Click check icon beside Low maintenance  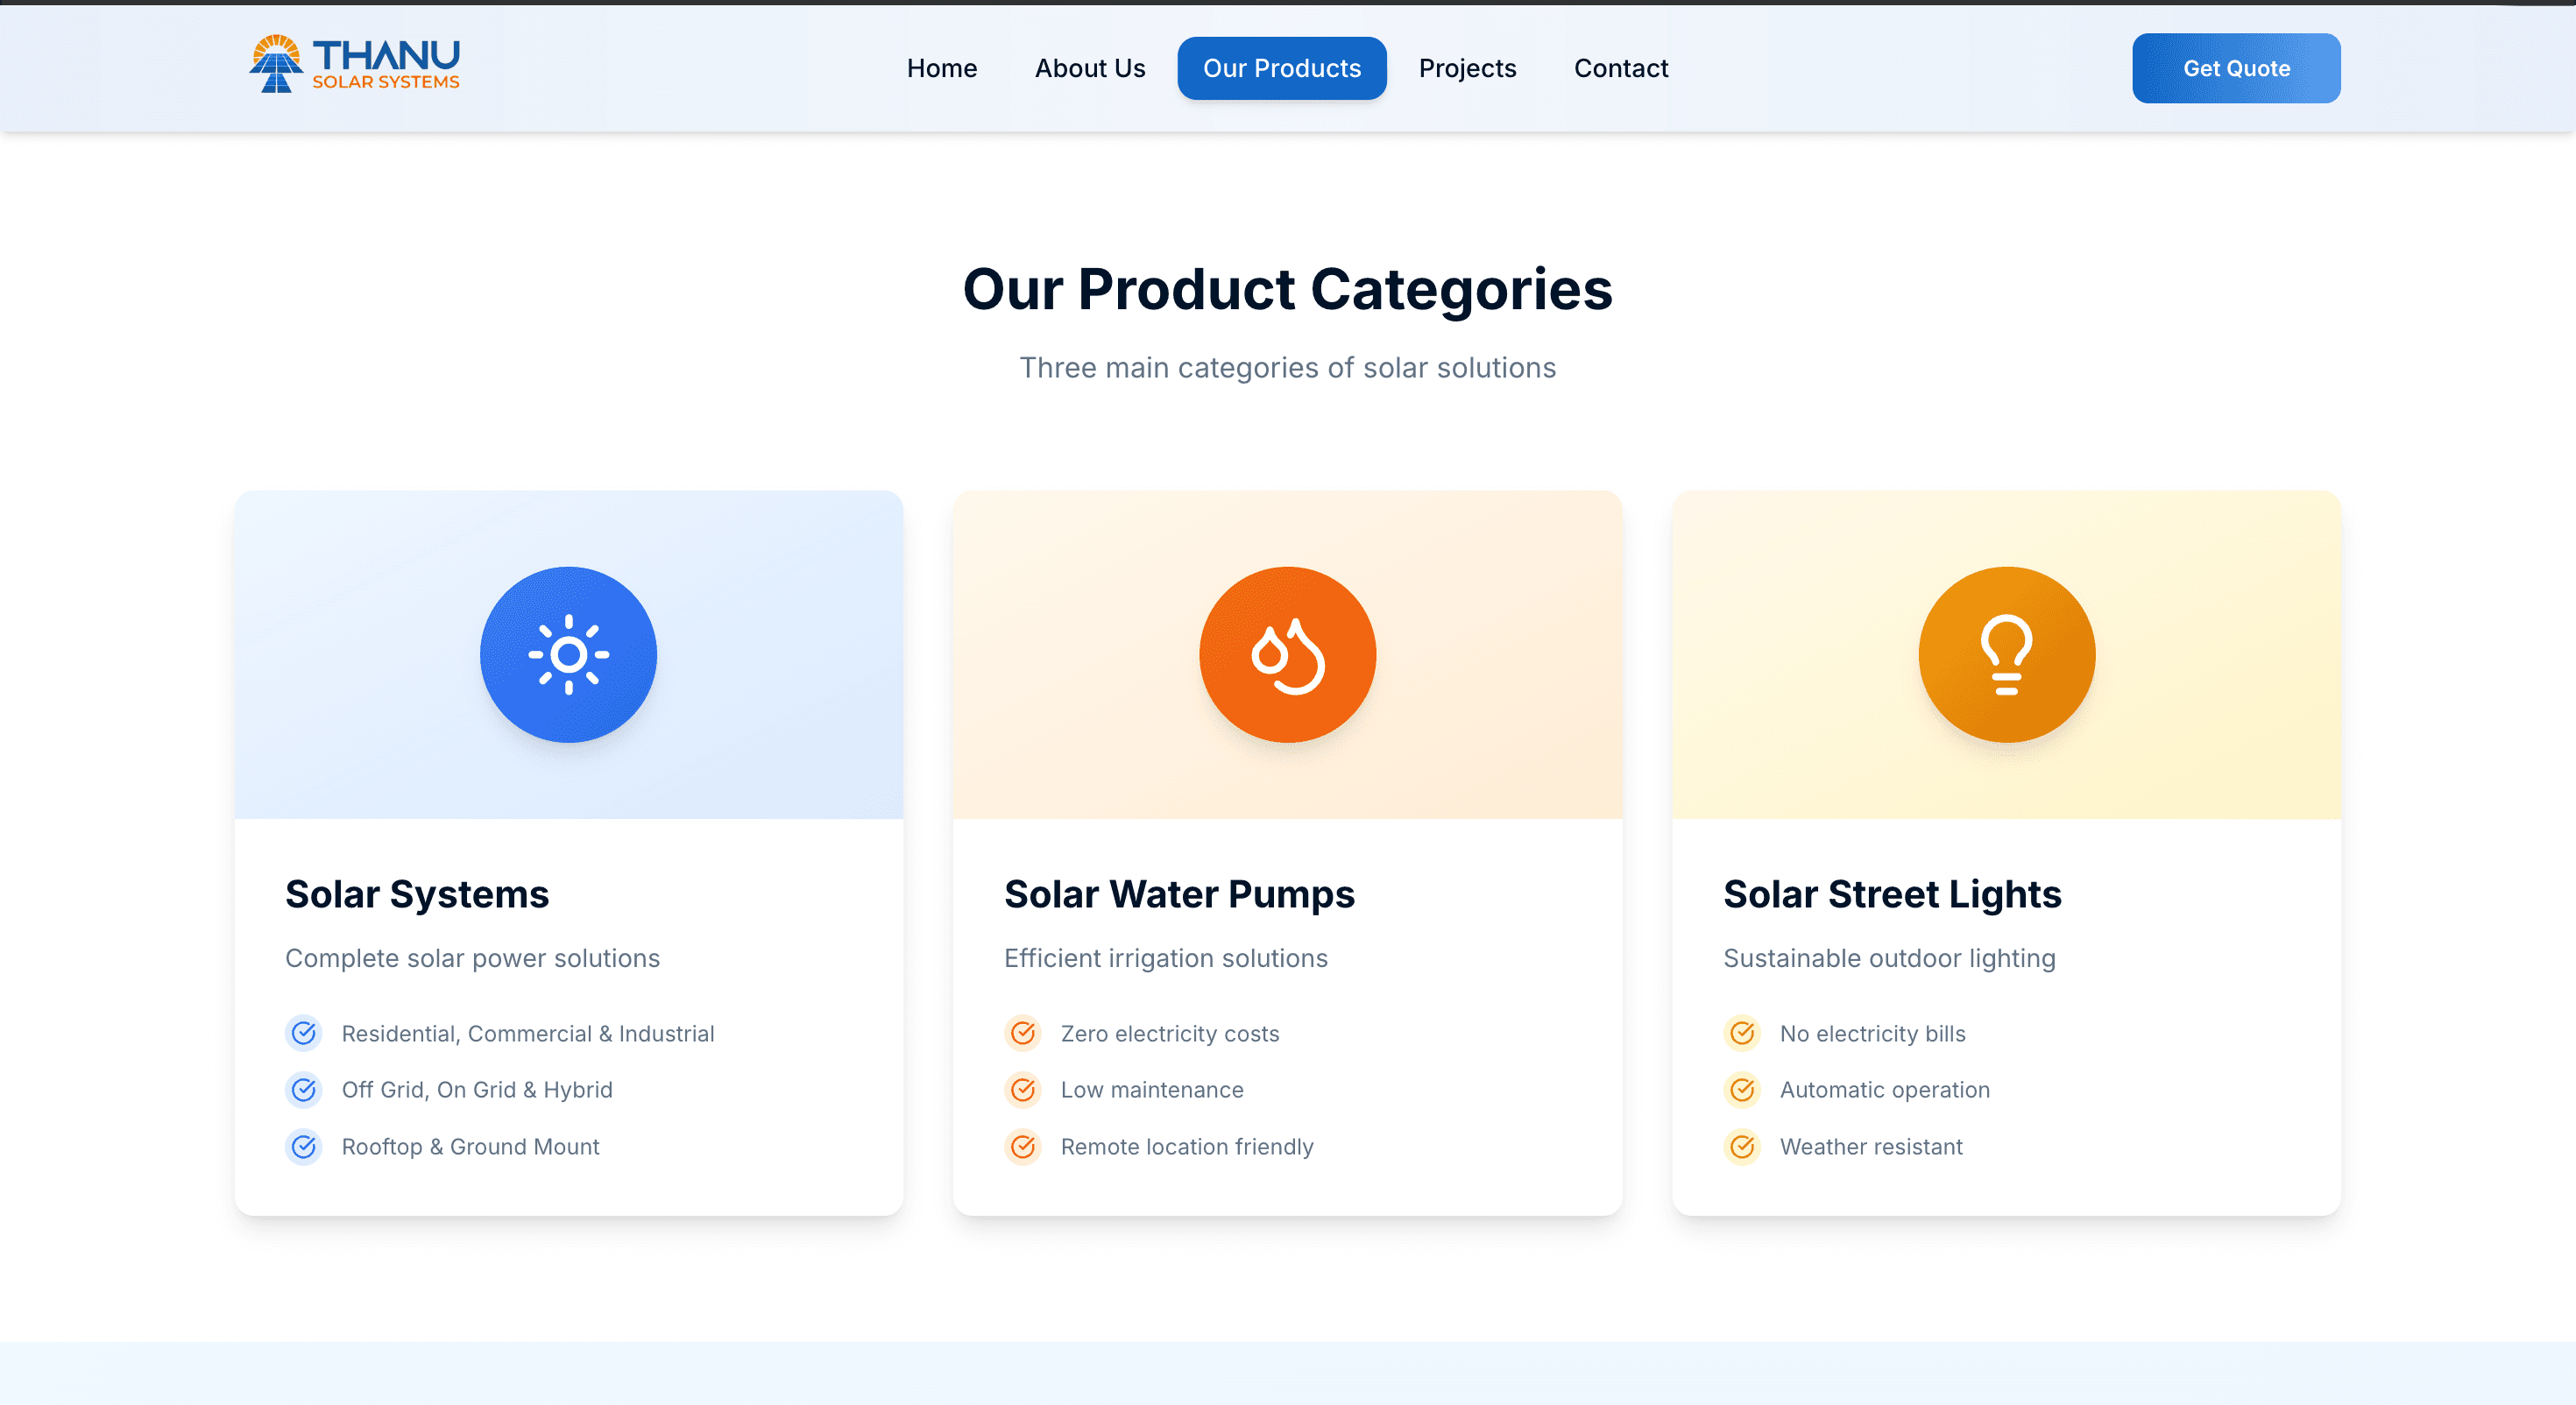coord(1023,1089)
